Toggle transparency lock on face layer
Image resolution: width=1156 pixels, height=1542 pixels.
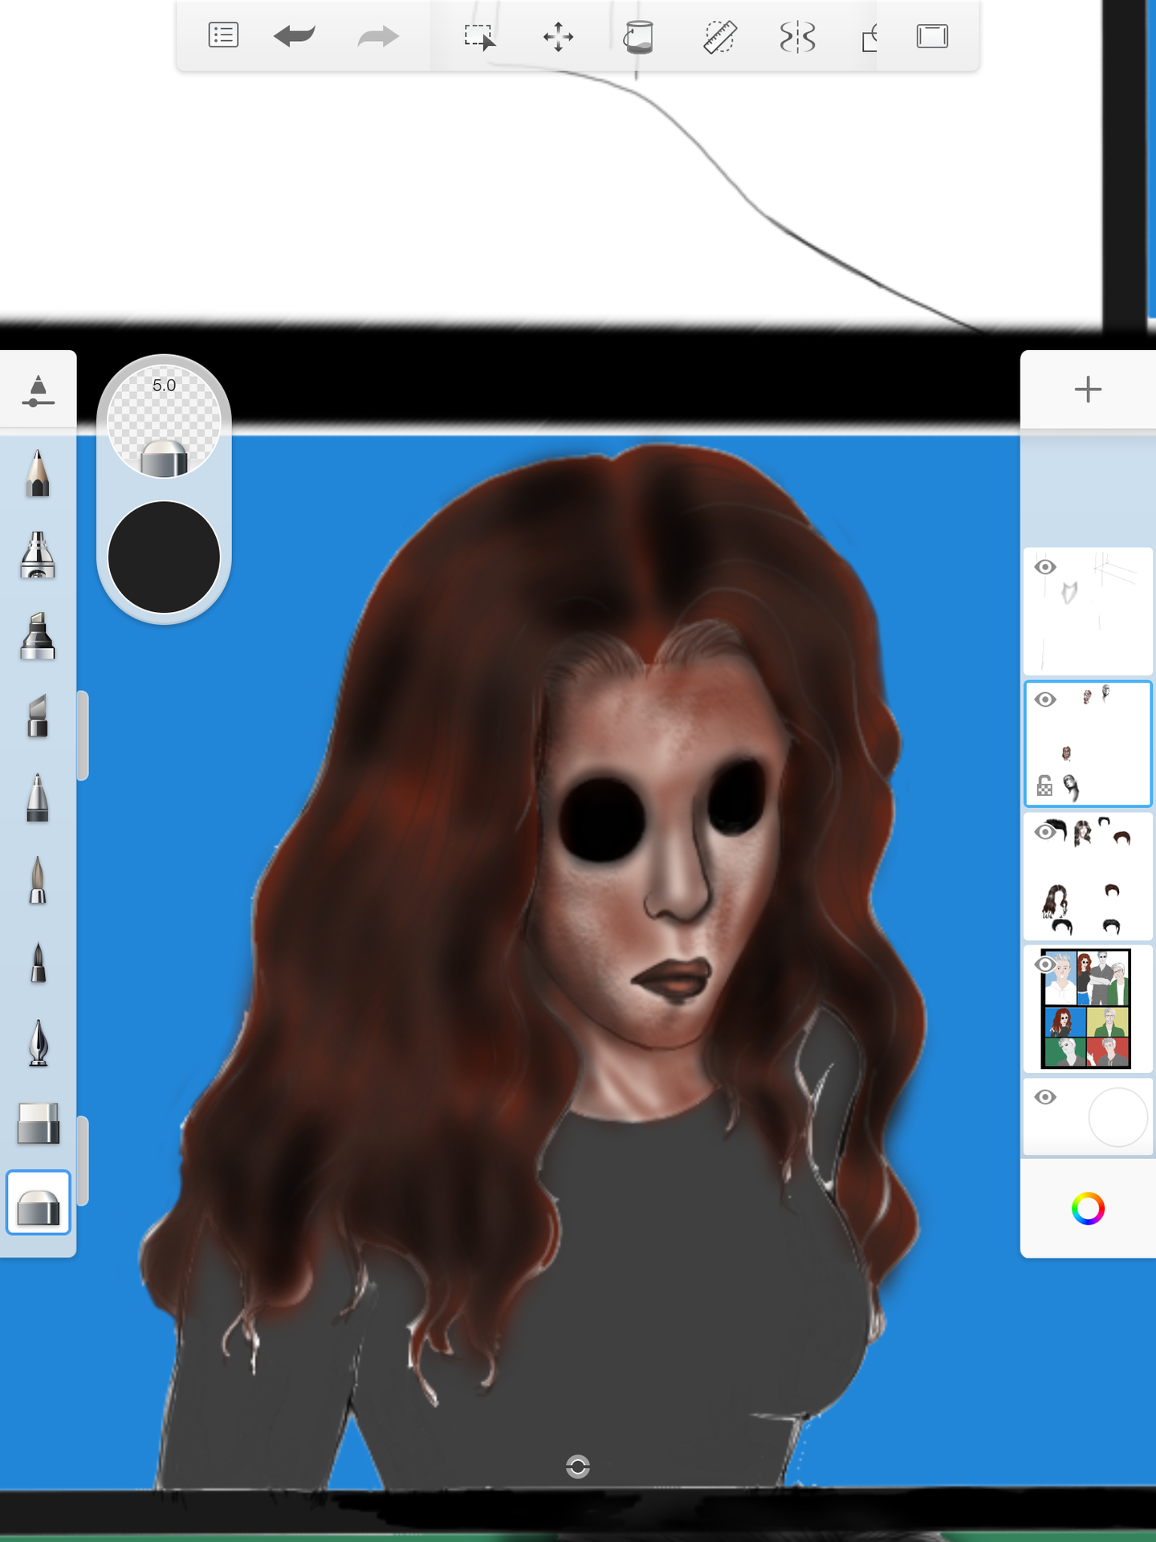pos(1044,785)
